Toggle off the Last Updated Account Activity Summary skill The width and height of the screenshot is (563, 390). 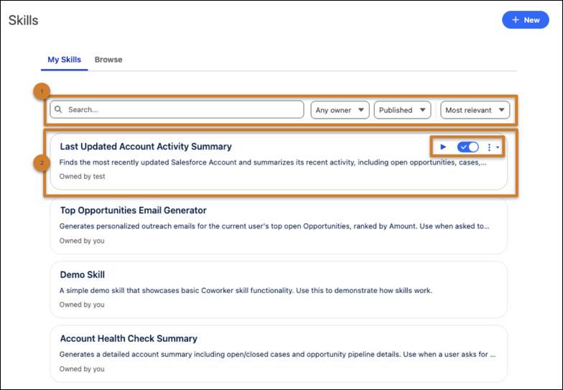(x=468, y=147)
